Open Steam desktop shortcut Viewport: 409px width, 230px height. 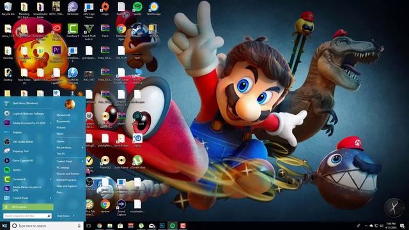pos(137,31)
